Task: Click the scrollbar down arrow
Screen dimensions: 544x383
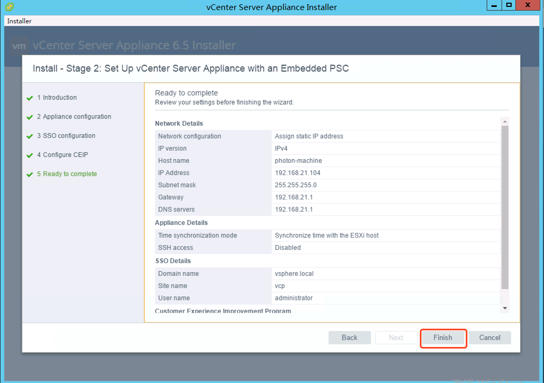Action: pyautogui.click(x=505, y=308)
